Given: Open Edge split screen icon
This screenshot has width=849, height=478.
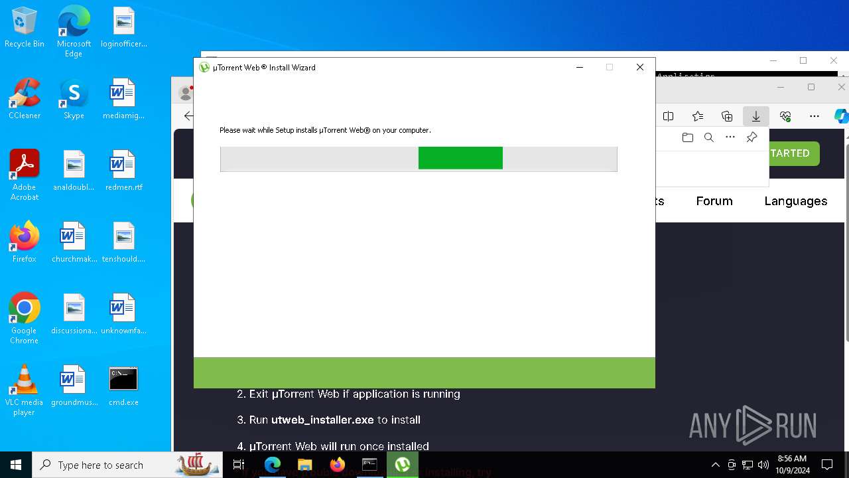Looking at the screenshot, I should [x=669, y=116].
